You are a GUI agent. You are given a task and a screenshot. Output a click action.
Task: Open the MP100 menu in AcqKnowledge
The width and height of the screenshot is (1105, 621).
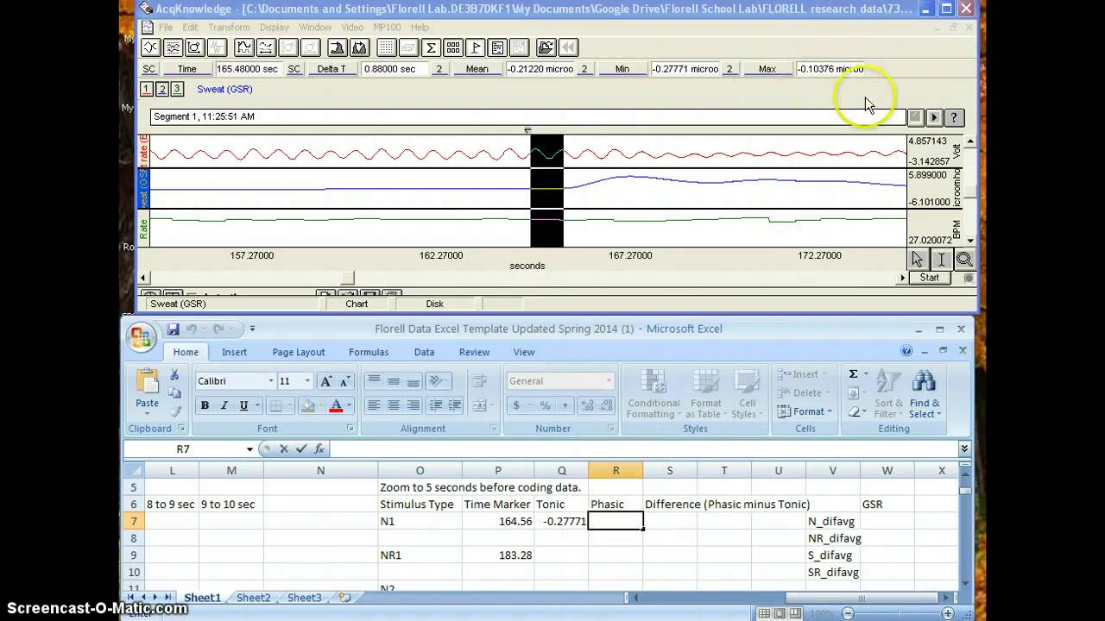pyautogui.click(x=387, y=28)
